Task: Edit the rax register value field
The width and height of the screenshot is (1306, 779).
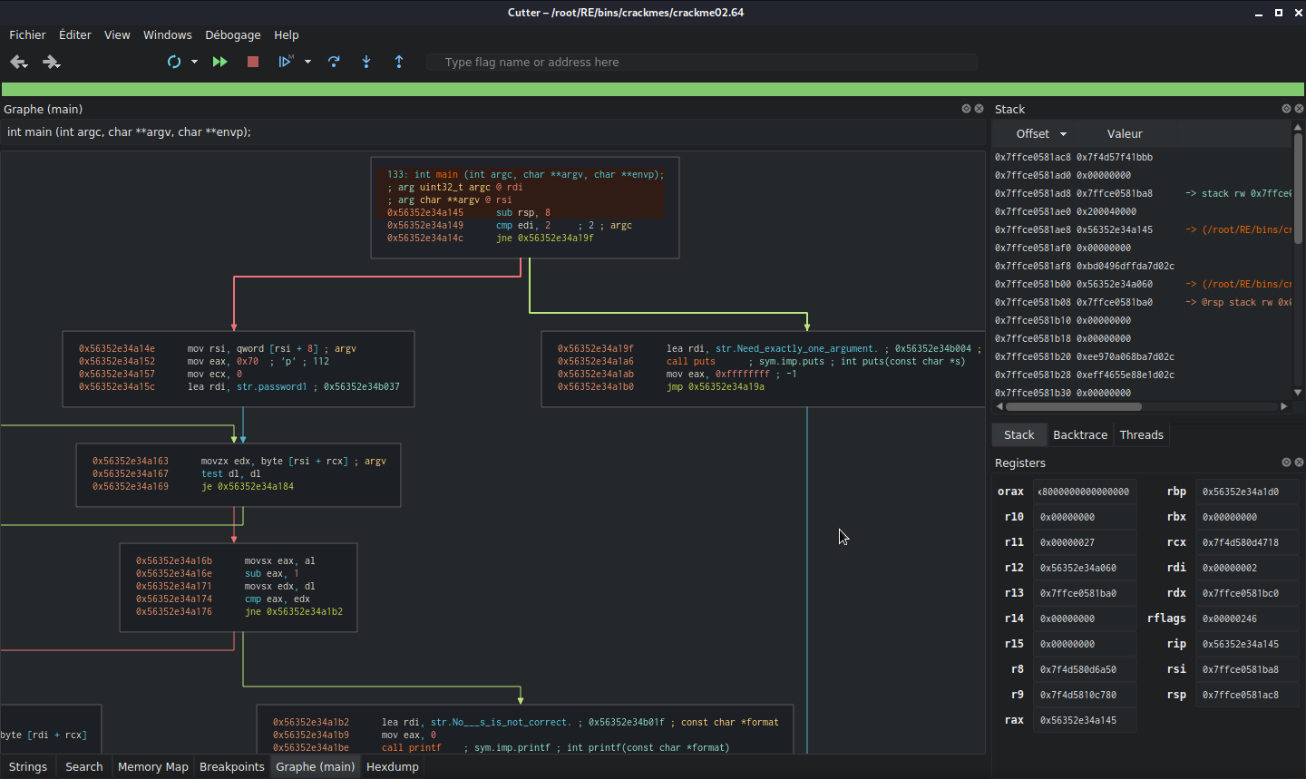Action: [1084, 720]
